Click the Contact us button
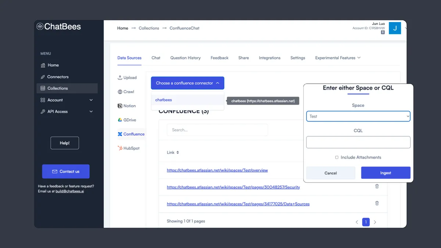The height and width of the screenshot is (248, 441). [x=66, y=172]
